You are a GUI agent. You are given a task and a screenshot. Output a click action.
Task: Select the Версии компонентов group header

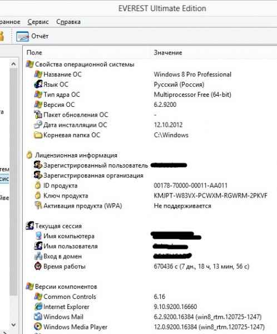[66, 287]
